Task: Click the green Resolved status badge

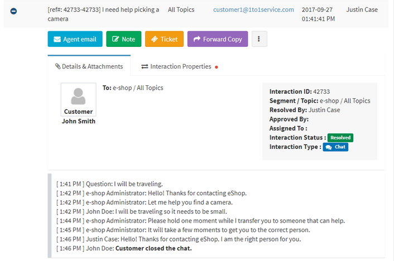Action: point(340,138)
